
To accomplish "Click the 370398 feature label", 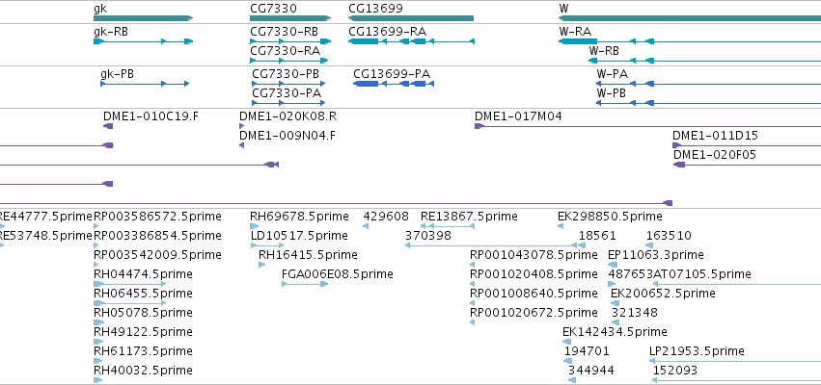I will [427, 236].
